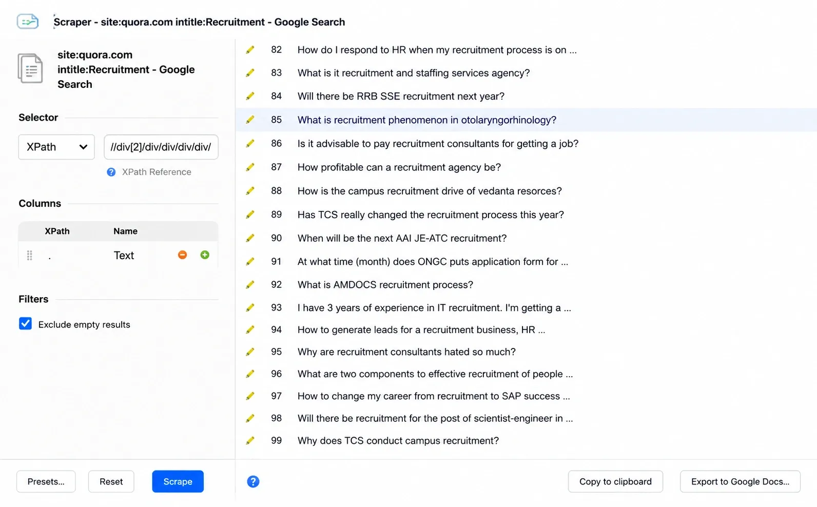Click the pencil icon for row 95
Image resolution: width=817 pixels, height=507 pixels.
(250, 352)
